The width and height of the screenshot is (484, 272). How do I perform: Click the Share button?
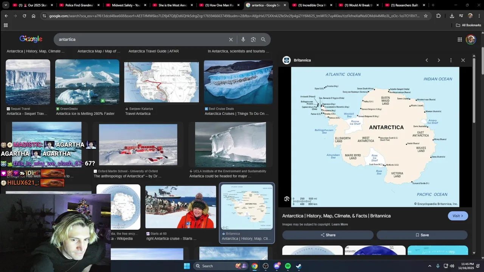tap(328, 235)
